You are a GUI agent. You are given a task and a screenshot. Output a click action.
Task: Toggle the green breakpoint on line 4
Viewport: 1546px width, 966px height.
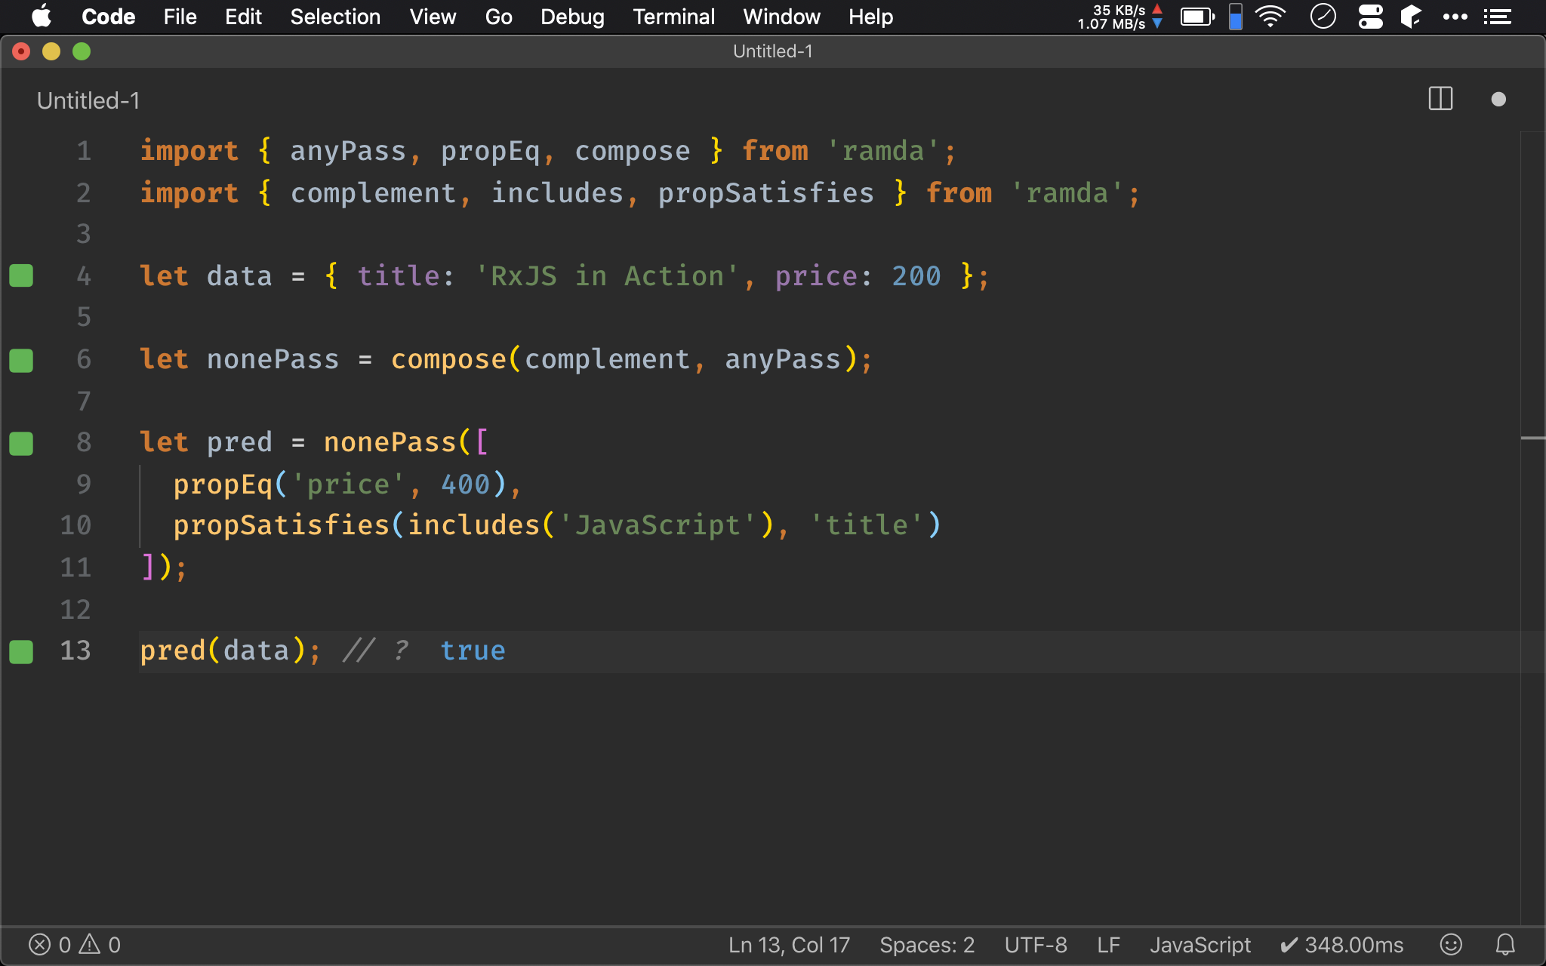pyautogui.click(x=22, y=275)
